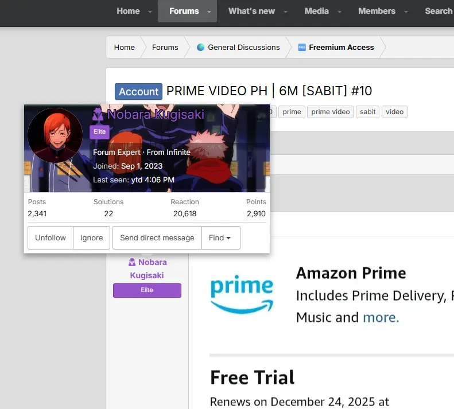Select the 'prime video' tag
454x409 pixels.
tap(331, 112)
